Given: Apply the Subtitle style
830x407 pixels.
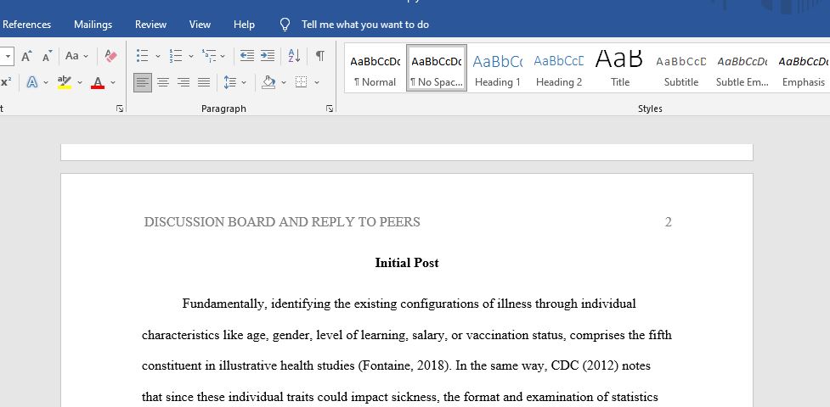Looking at the screenshot, I should (x=681, y=70).
